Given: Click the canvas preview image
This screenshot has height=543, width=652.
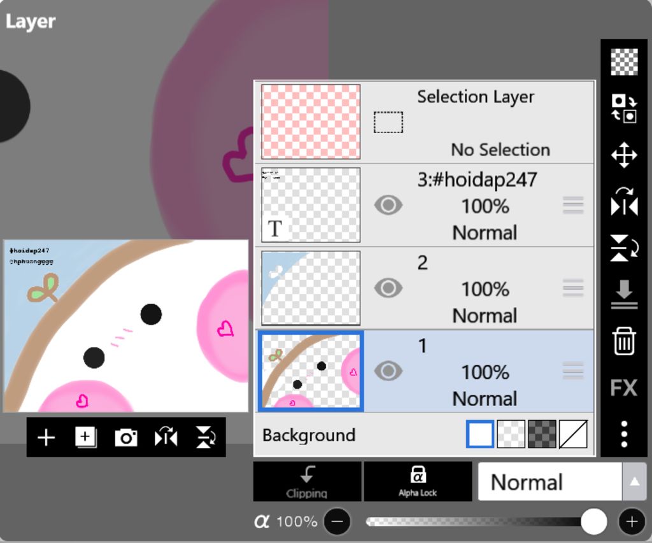Looking at the screenshot, I should pyautogui.click(x=125, y=326).
